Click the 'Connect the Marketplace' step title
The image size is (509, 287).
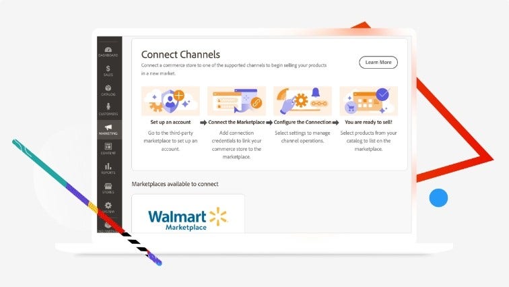236,123
